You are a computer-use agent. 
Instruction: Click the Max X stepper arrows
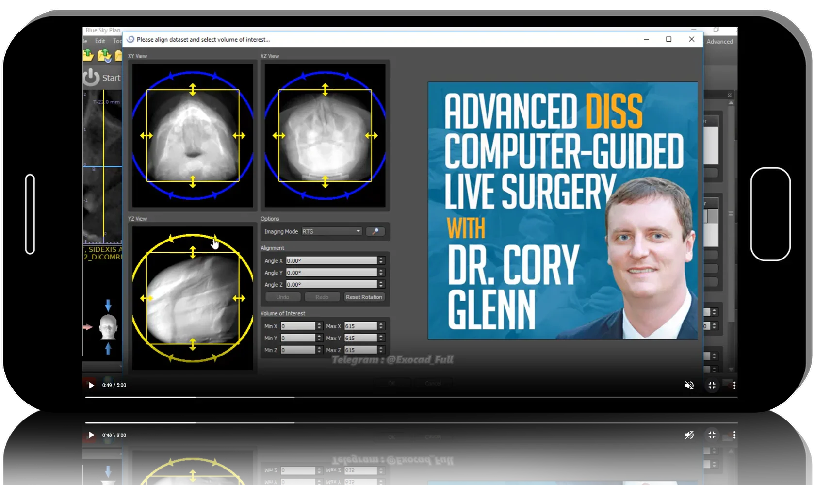pos(381,326)
